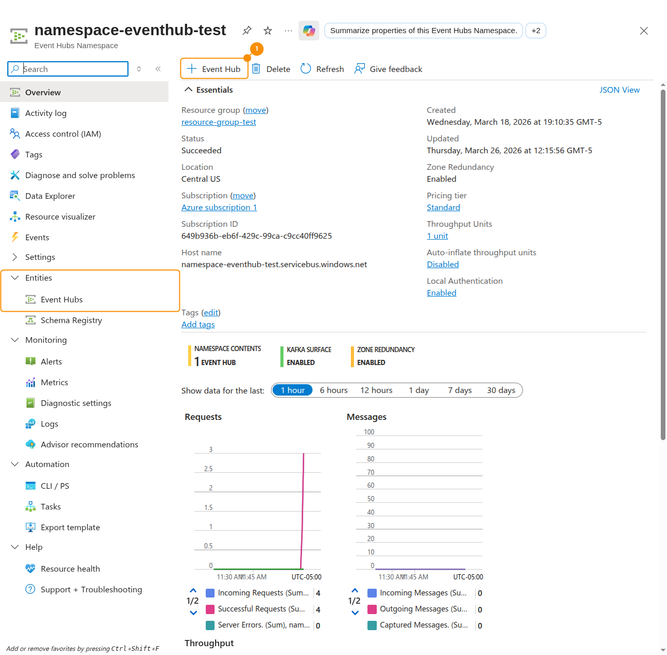Screen dimensions: 667x655
Task: Pin this namespace to the dashboard
Action: [x=247, y=31]
